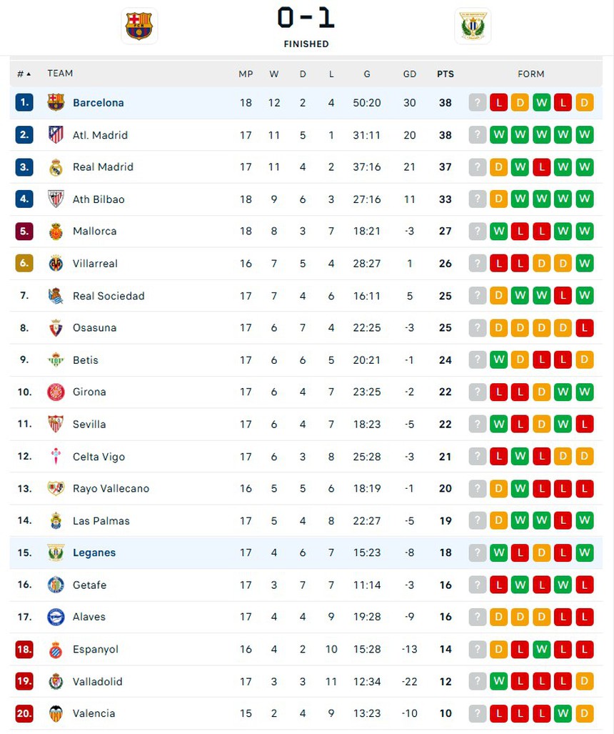The image size is (614, 734).
Task: Click Getafe's upcoming match question mark
Action: pos(477,585)
